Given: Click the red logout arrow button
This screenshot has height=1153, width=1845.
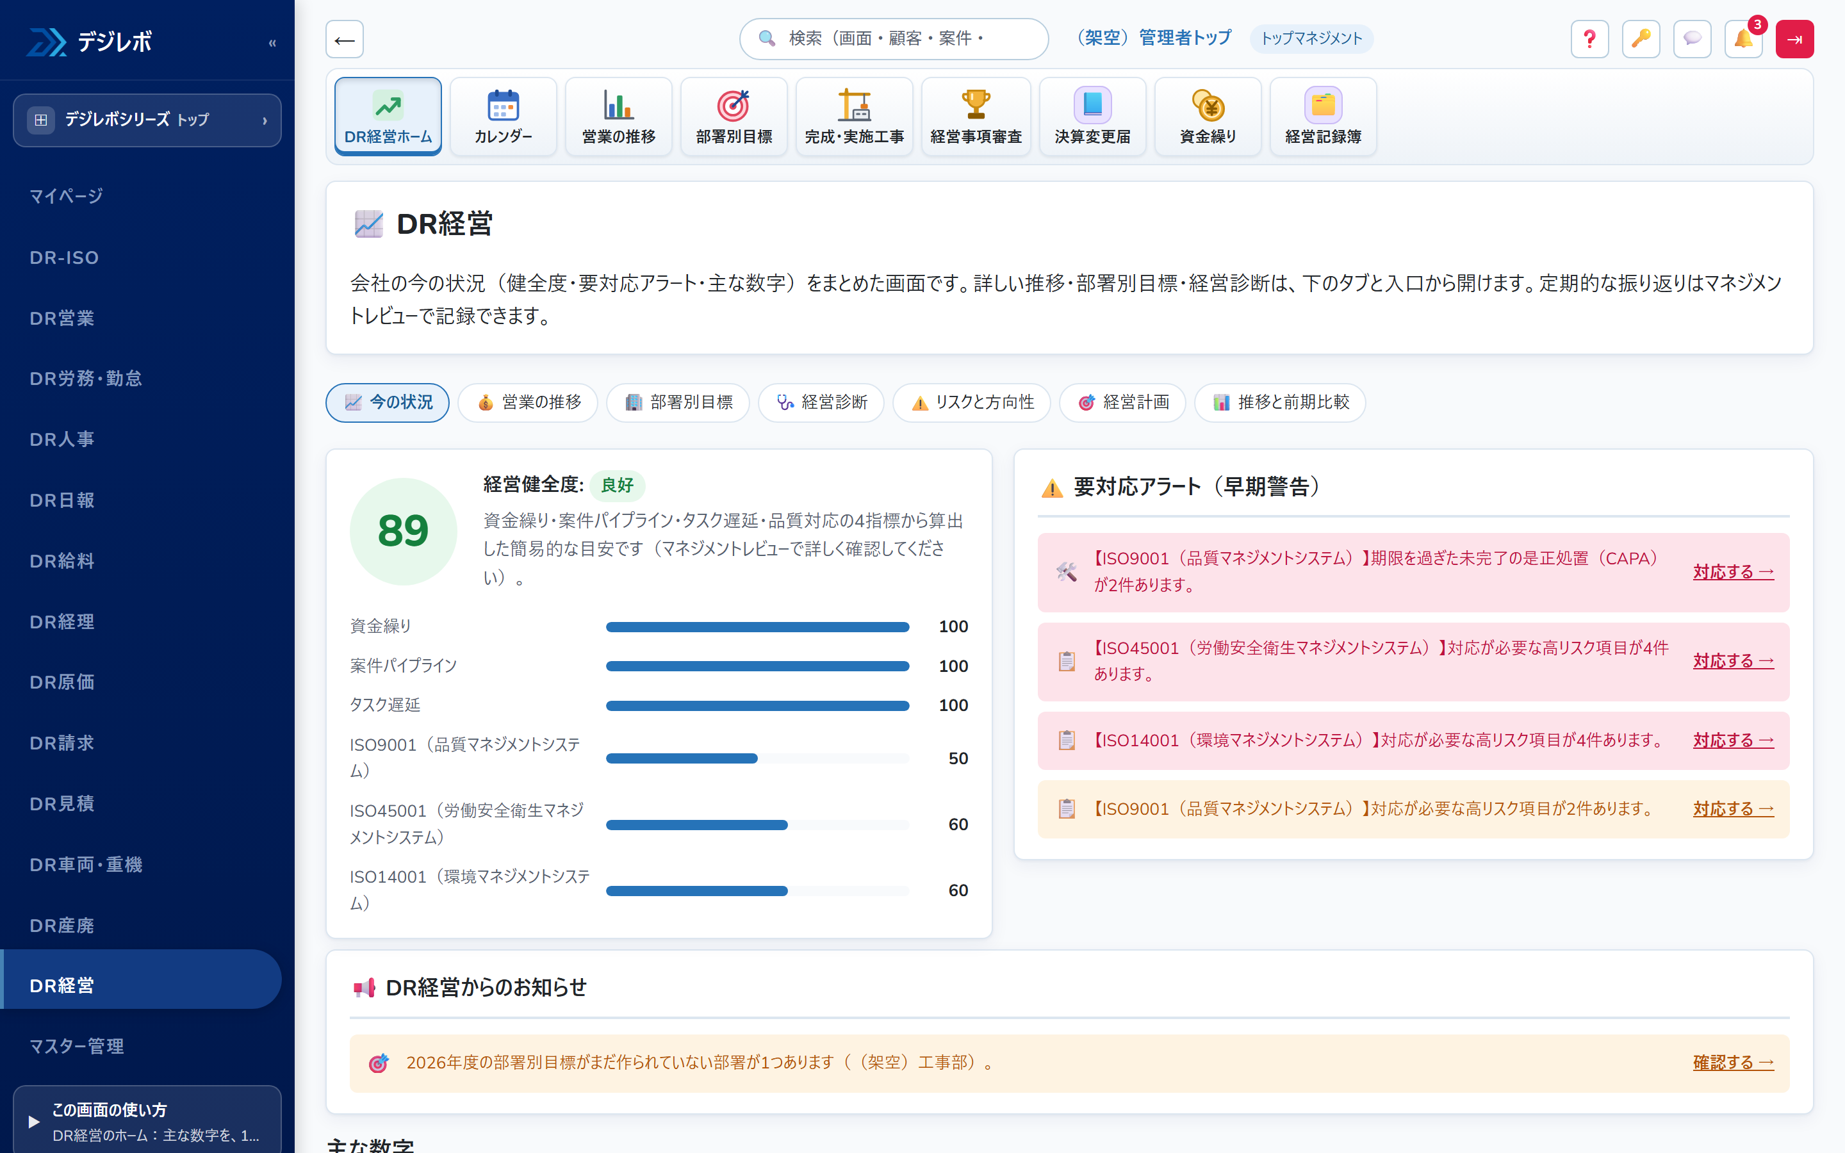Looking at the screenshot, I should click(x=1794, y=39).
